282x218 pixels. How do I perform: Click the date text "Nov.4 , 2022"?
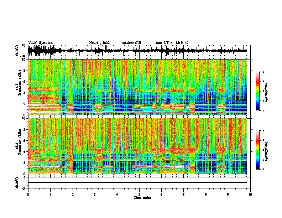click(x=99, y=43)
